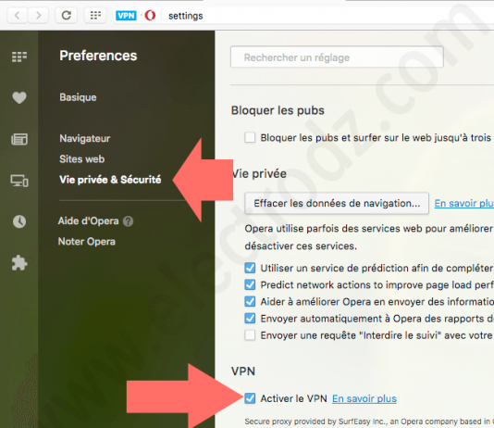Open Speed Dial grid icon in sidebar
494x428 pixels.
pos(19,57)
